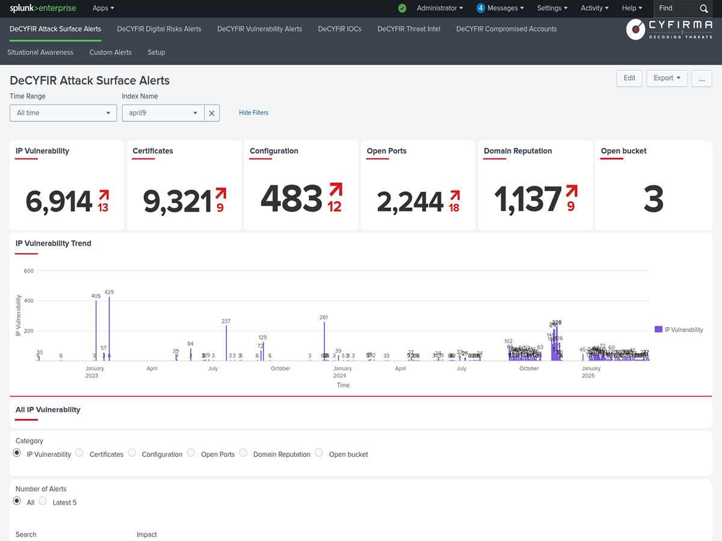Open the Administrator dropdown menu

pos(440,8)
